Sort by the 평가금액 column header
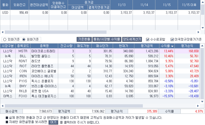Screen dimensions: 205x125 pyautogui.click(x=146, y=46)
